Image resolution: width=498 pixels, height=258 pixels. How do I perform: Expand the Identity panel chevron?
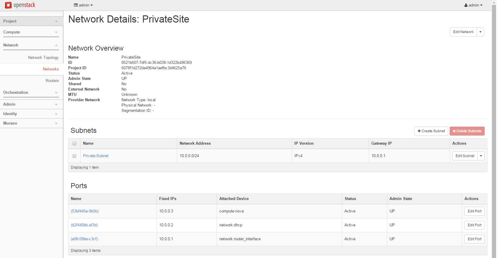[56, 114]
